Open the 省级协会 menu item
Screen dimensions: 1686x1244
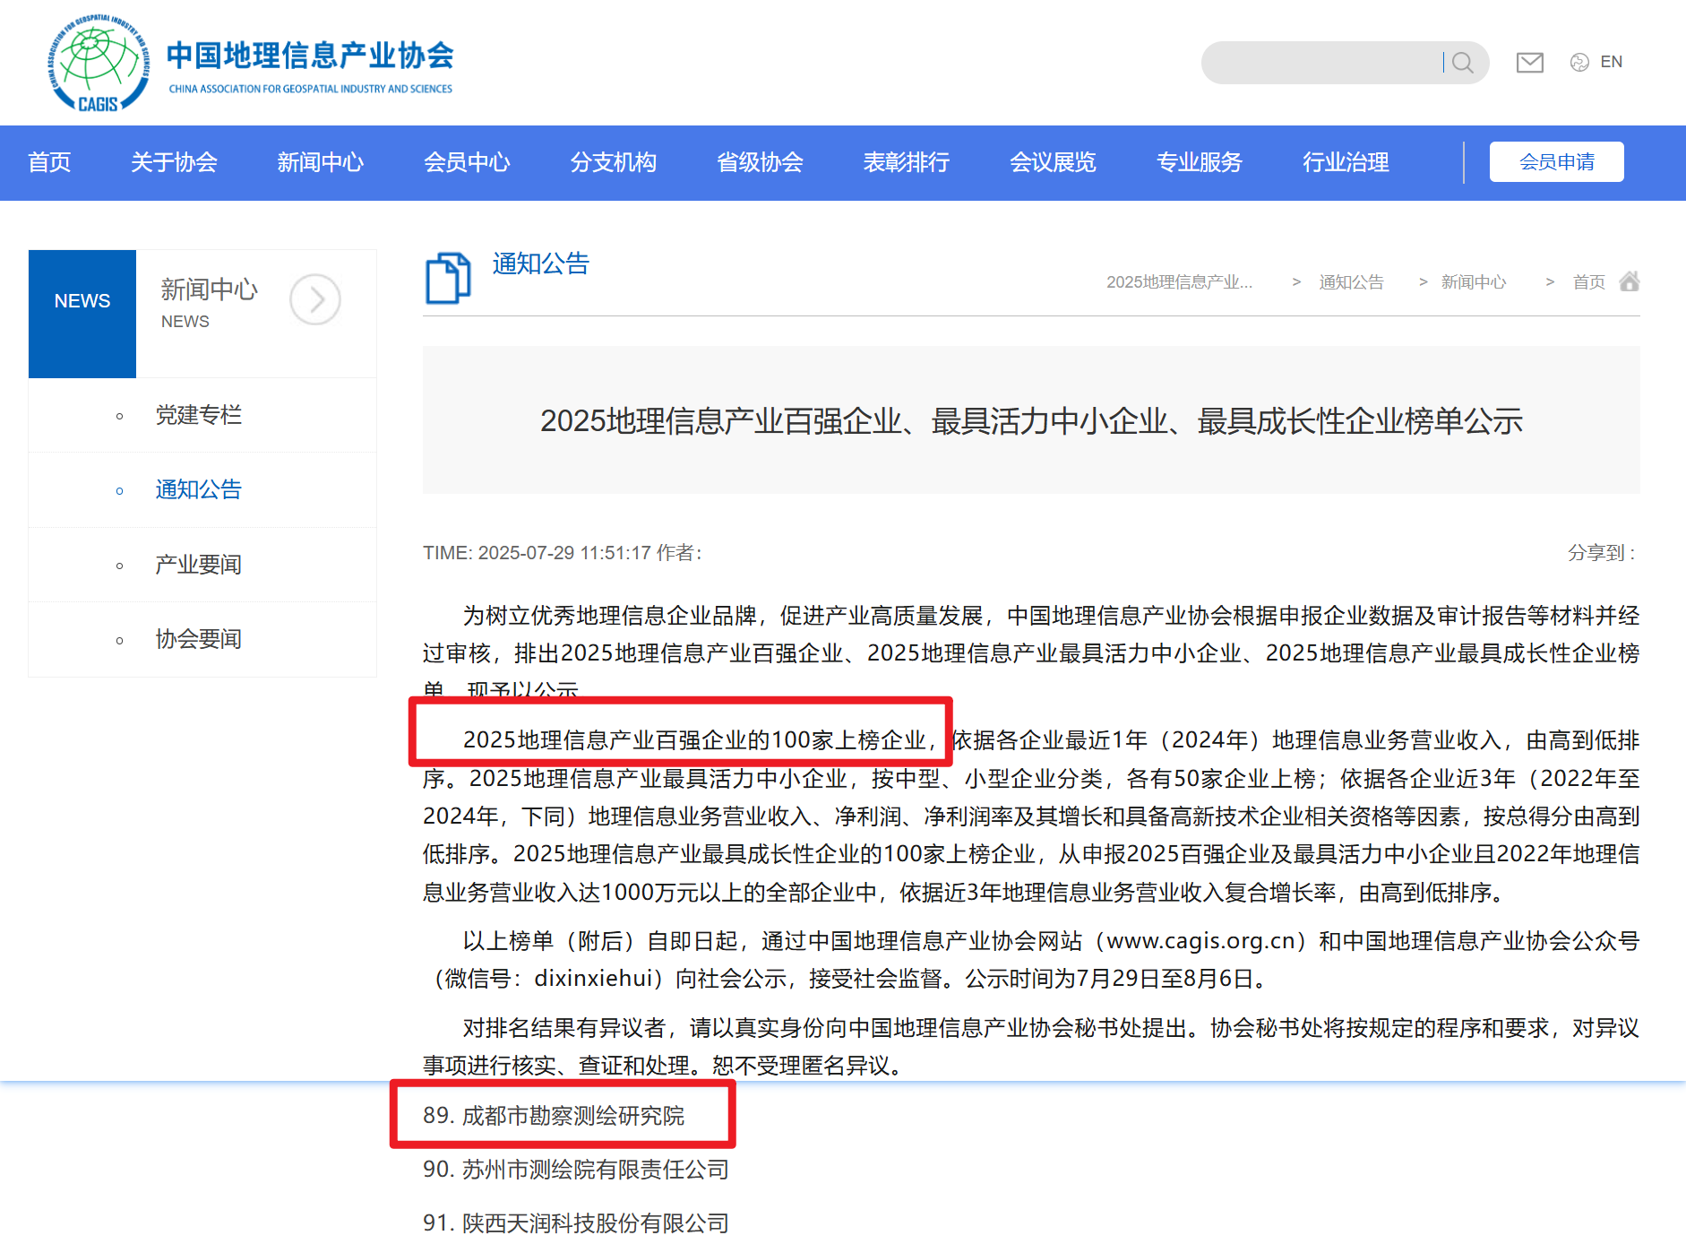[x=760, y=162]
